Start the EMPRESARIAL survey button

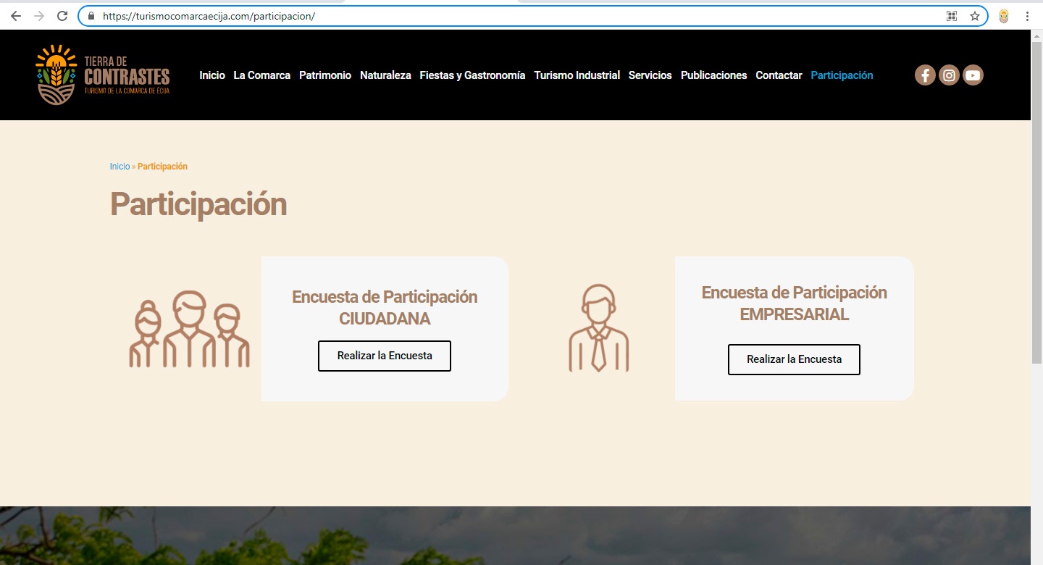(x=794, y=359)
